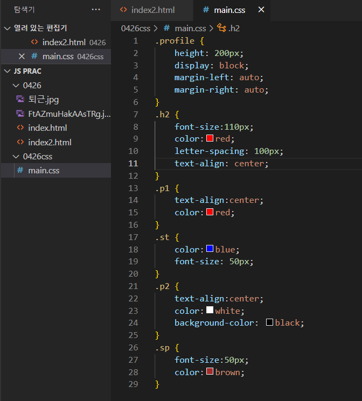Click the main.css breadcrumb
This screenshot has width=362, height=401.
pos(190,29)
